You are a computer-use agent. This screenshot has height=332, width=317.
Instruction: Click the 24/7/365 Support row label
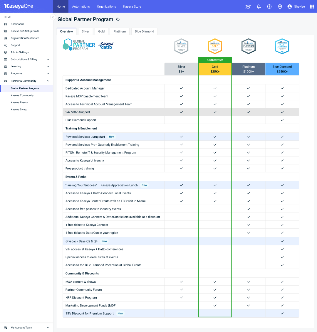click(78, 112)
